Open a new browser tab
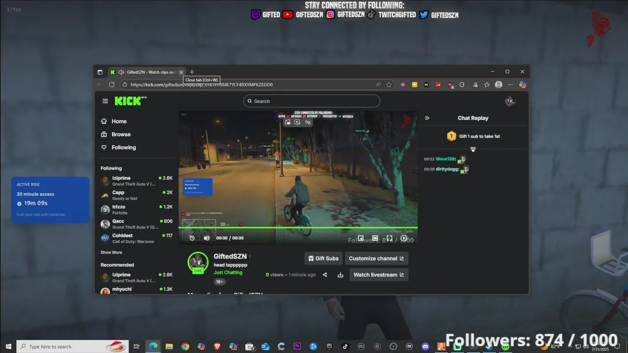The height and width of the screenshot is (353, 628). 192,72
